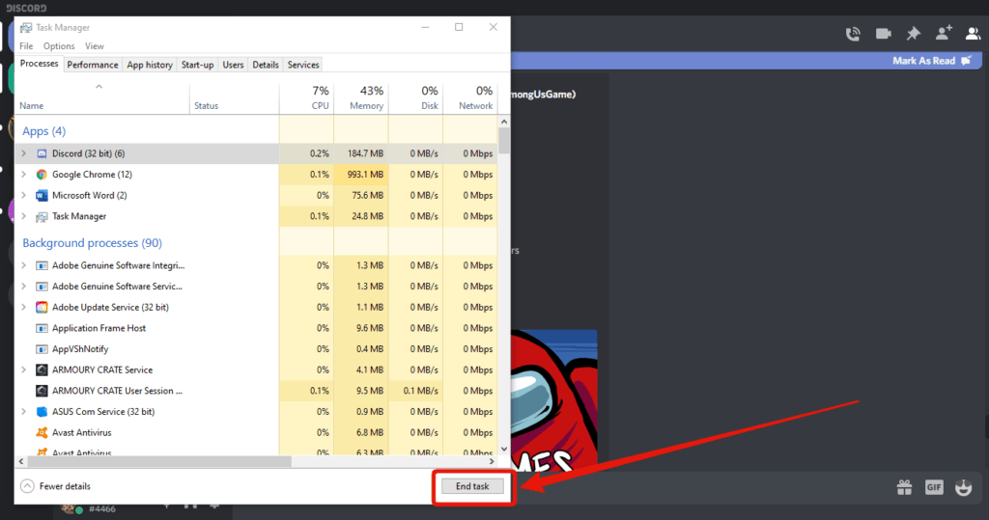Image resolution: width=989 pixels, height=520 pixels.
Task: Sort processes by Status column
Action: (x=234, y=99)
